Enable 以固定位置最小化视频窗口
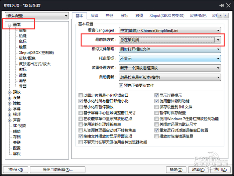Screen dimensions: 234x176 pyautogui.click(x=81, y=95)
